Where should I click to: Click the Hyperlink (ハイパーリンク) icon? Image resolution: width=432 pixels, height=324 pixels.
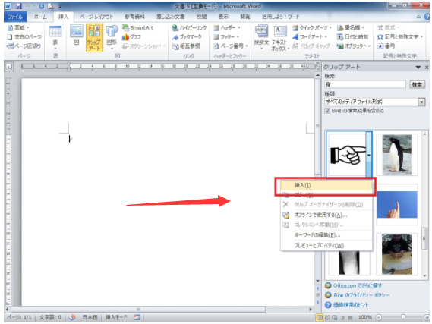(175, 28)
